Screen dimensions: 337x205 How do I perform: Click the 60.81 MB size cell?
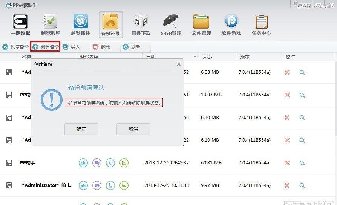point(211,163)
